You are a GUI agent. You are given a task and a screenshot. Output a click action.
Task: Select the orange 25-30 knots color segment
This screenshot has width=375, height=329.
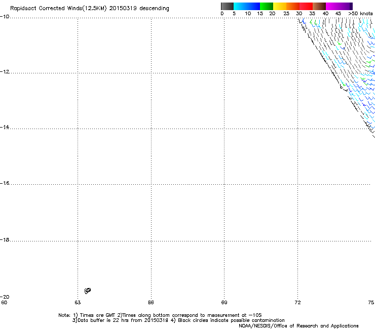click(293, 6)
